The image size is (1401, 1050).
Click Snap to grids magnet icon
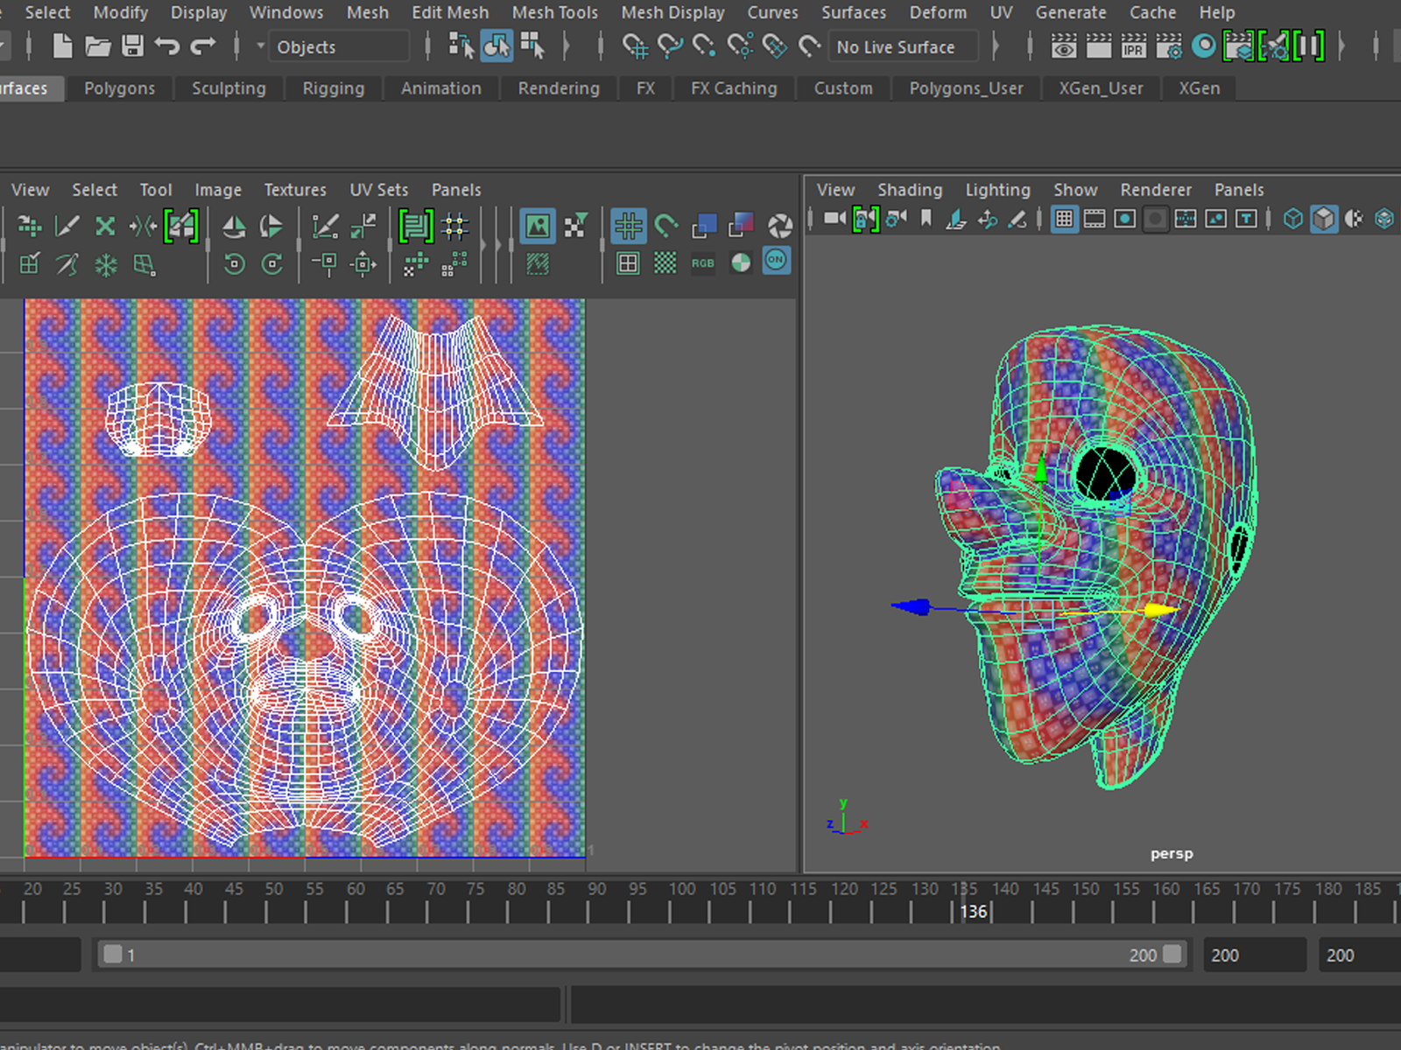coord(635,46)
